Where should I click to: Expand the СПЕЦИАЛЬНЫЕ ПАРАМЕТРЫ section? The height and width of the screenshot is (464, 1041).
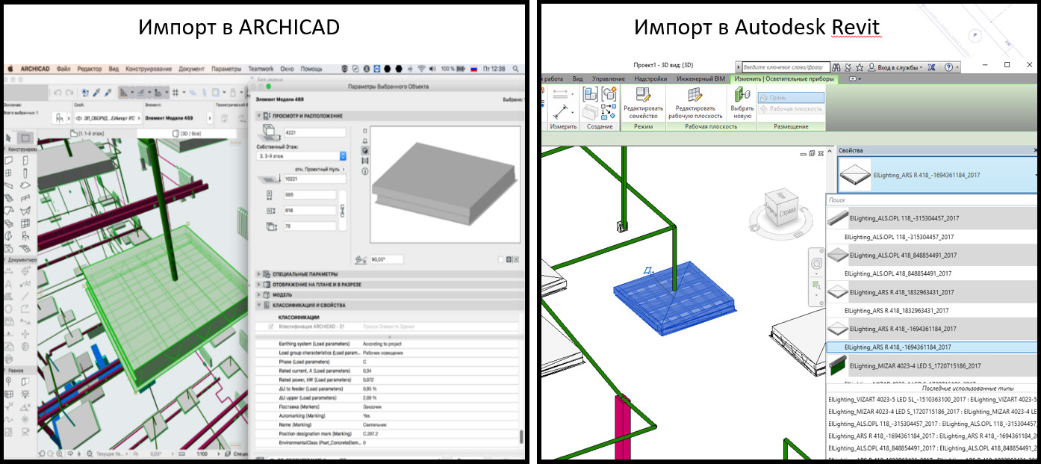[259, 273]
